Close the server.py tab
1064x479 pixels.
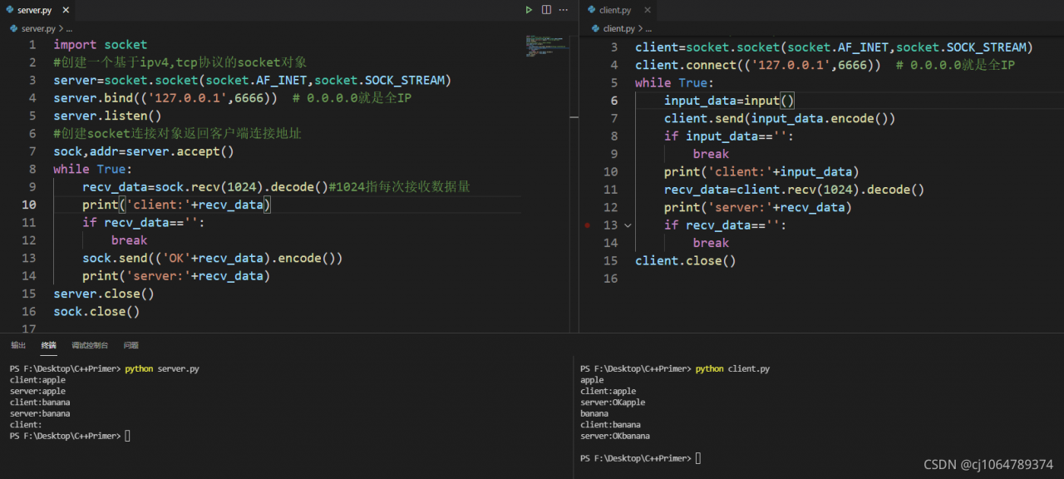tap(64, 10)
